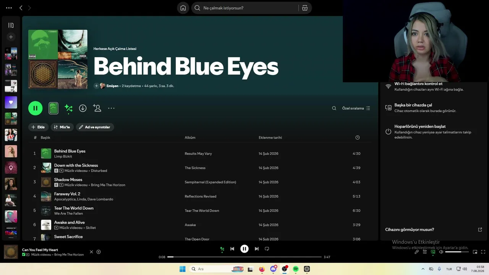The image size is (489, 275).
Task: Select the Down with the Sickness track
Action: click(76, 165)
